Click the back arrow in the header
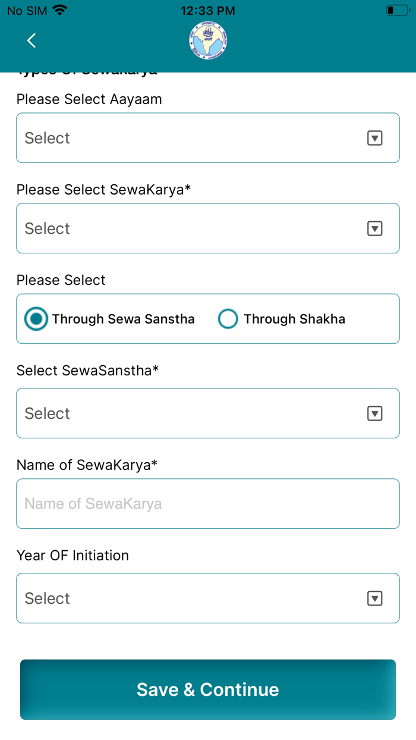This screenshot has height=740, width=416. 31,40
